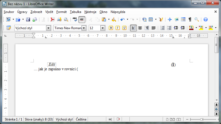Open the Vložit menu
221x124 pixels.
(x=49, y=12)
